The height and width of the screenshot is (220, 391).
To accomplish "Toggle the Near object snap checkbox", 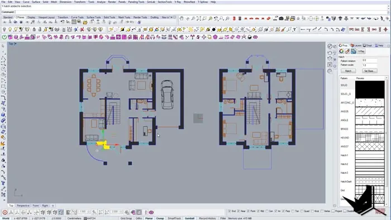I will pyautogui.click(x=239, y=211).
